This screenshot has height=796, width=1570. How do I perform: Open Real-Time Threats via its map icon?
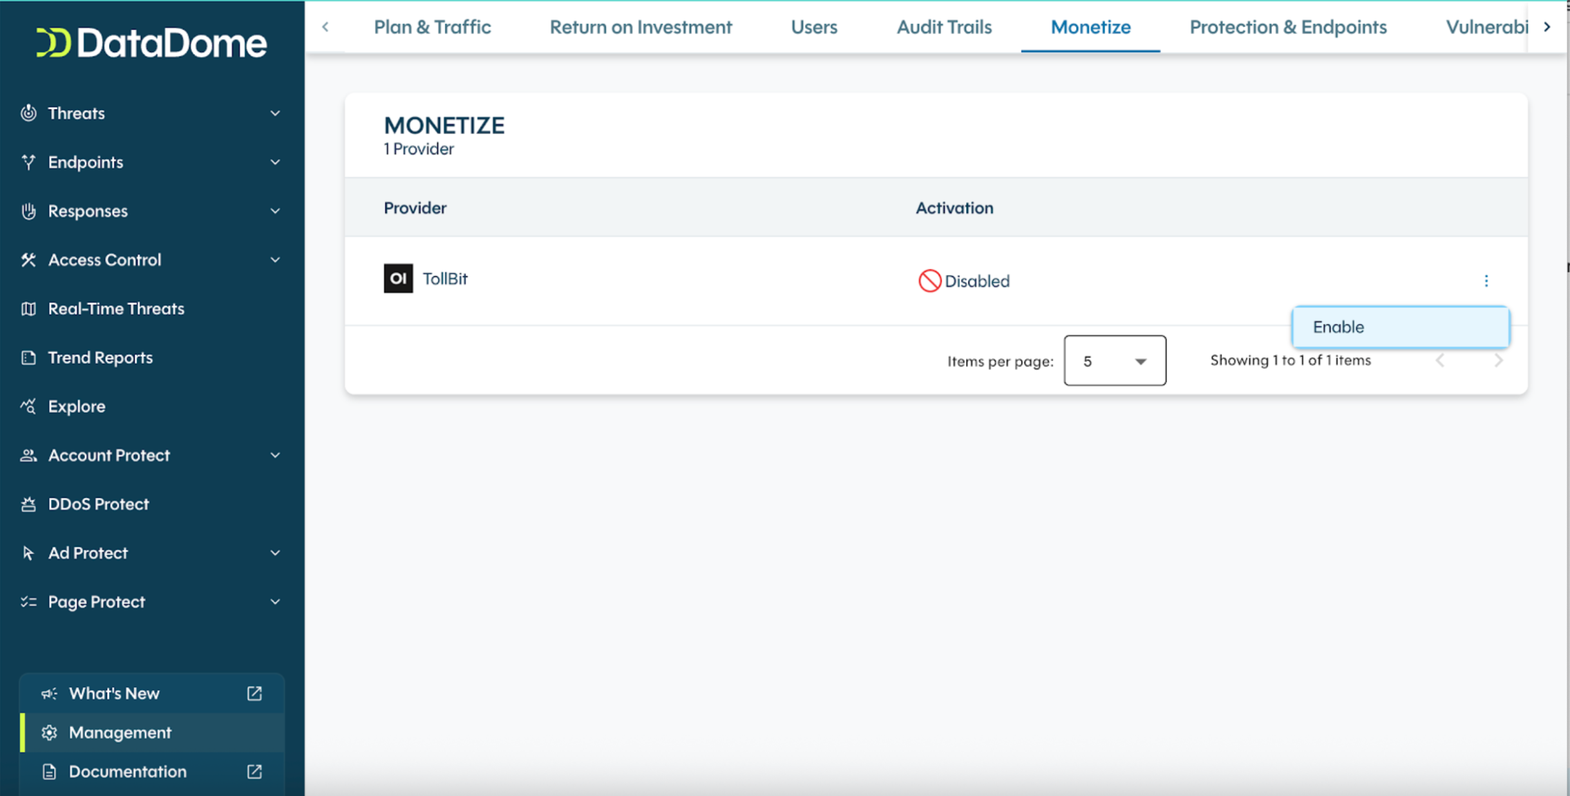click(28, 308)
